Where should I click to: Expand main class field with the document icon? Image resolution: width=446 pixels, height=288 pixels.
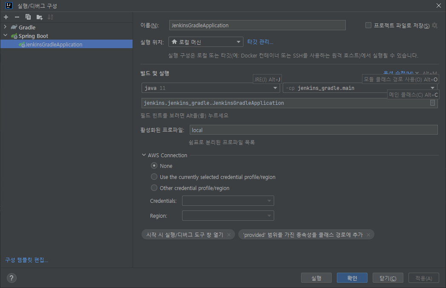[x=432, y=103]
